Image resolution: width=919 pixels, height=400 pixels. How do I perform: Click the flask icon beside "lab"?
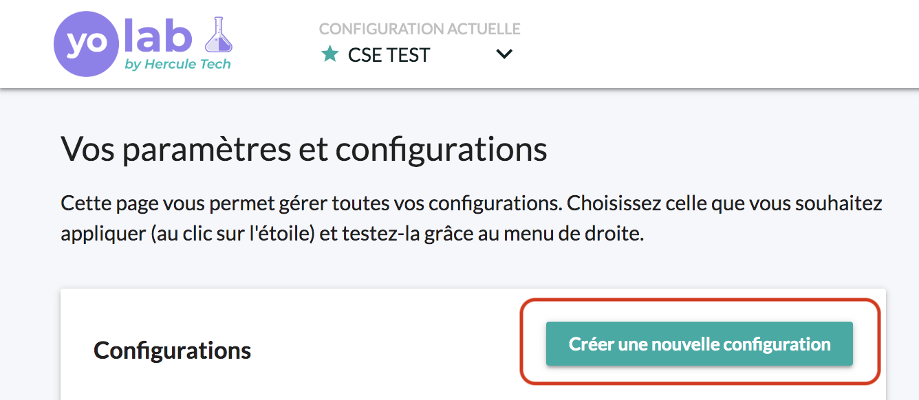click(219, 35)
